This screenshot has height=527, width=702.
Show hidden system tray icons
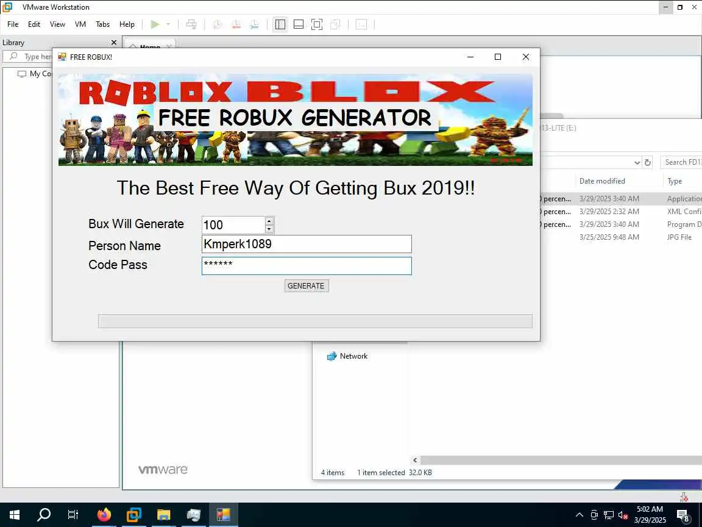(x=580, y=515)
